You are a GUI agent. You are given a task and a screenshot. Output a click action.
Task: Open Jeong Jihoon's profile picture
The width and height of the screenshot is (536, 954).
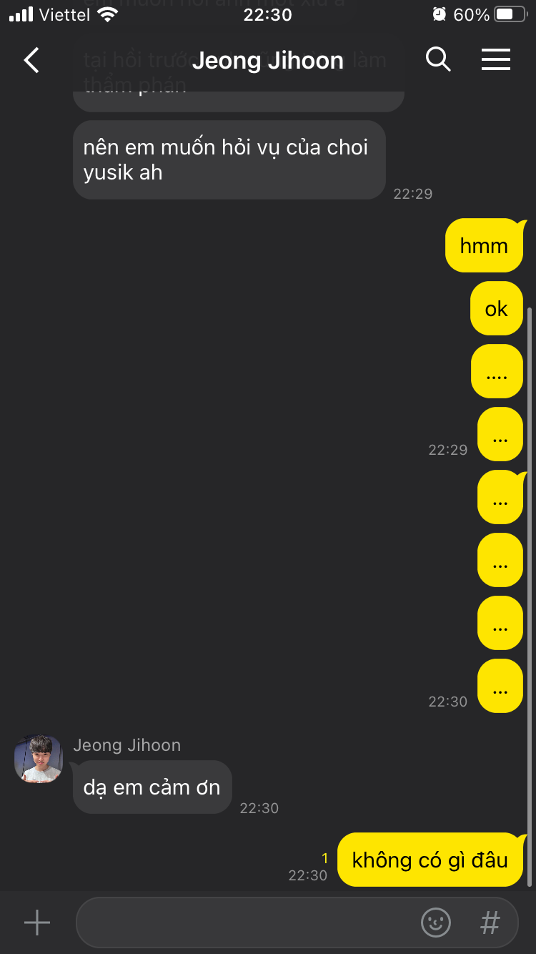tap(39, 759)
